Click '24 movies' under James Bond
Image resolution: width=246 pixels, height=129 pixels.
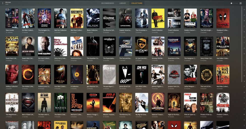pyautogui.click(x=123, y=88)
